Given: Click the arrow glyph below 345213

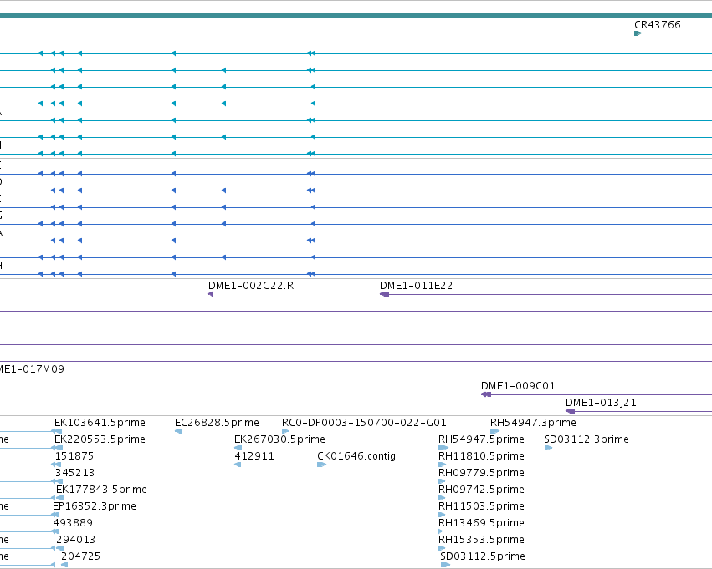Looking at the screenshot, I should (57, 481).
